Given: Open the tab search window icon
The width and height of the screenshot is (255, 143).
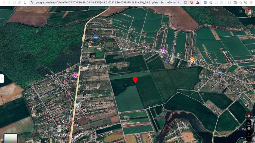Looking at the screenshot, I should tap(222, 2).
